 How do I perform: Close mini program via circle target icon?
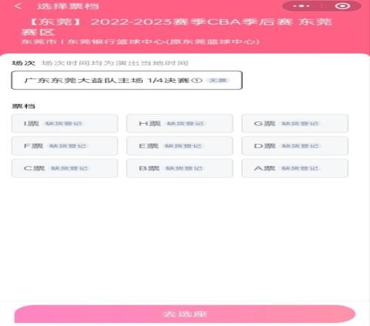click(343, 6)
